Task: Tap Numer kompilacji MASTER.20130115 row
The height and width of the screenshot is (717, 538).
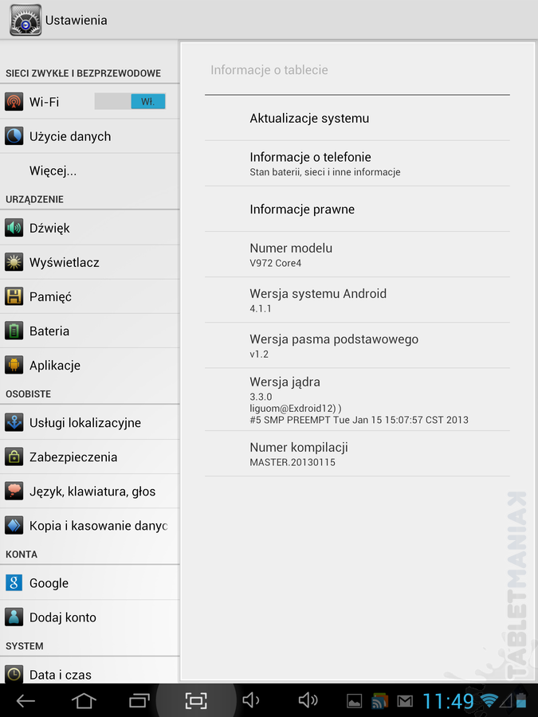Action: tap(357, 453)
